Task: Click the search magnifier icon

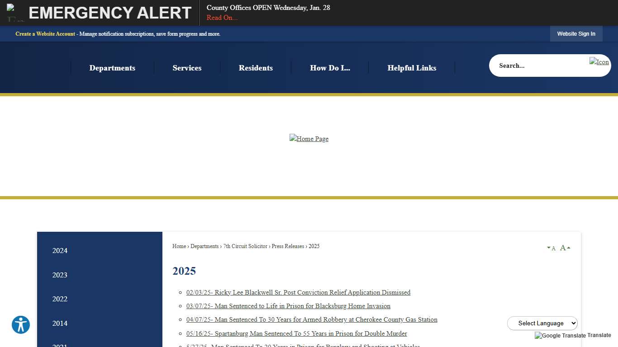Action: point(599,62)
